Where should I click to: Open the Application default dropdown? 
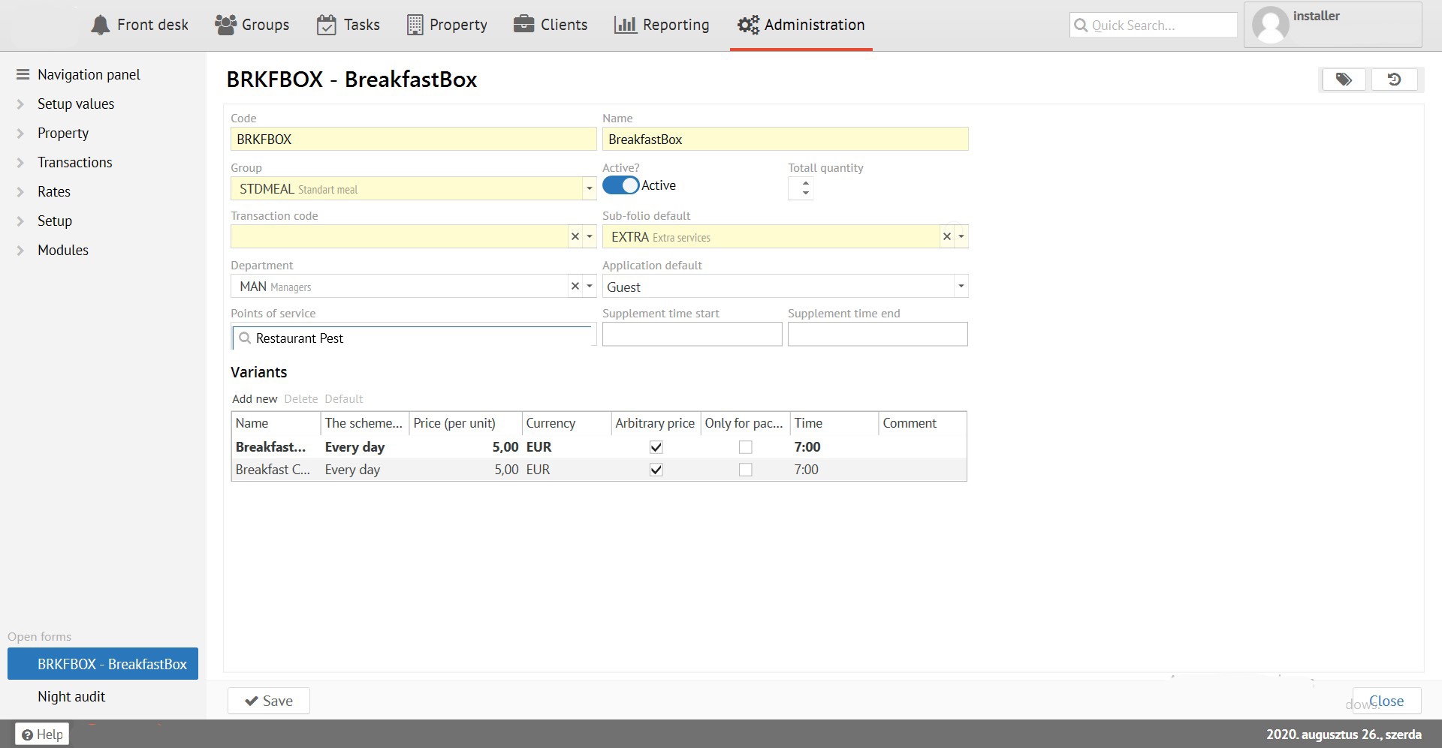pos(960,287)
